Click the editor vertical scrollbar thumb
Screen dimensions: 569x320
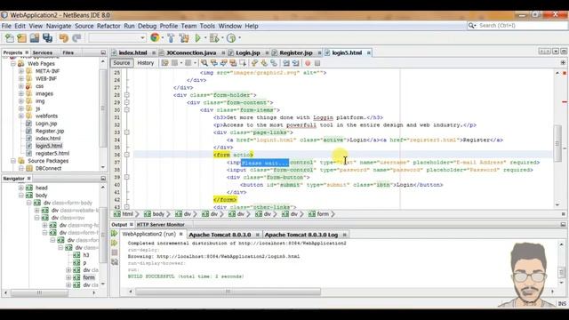coord(557,142)
